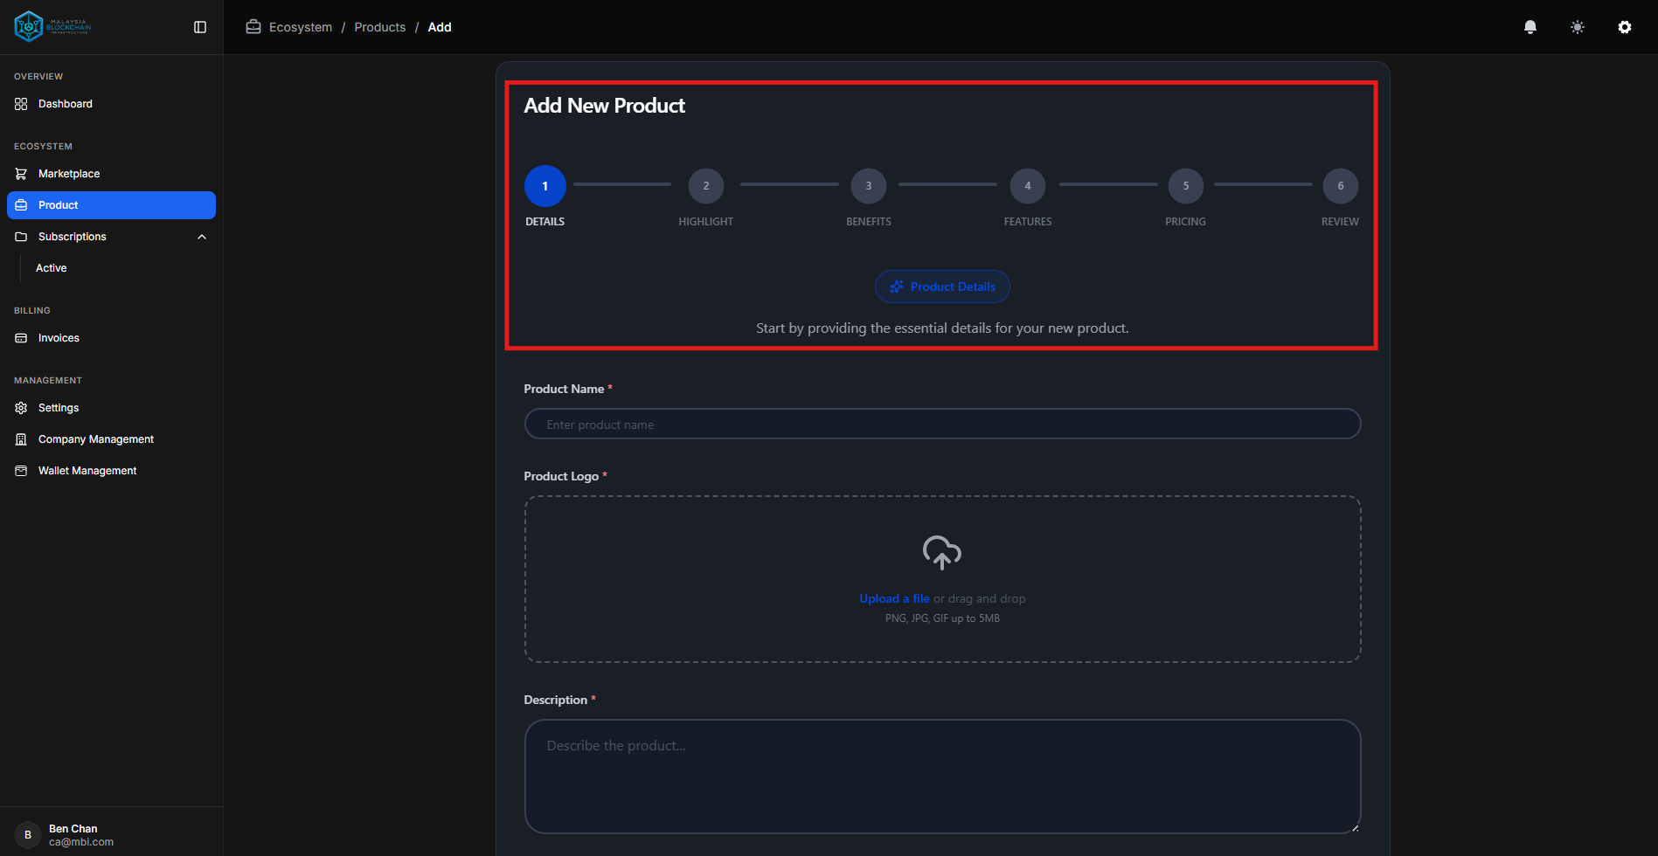This screenshot has width=1658, height=856.
Task: Open Ecosystem from the breadcrumb
Action: pos(300,27)
